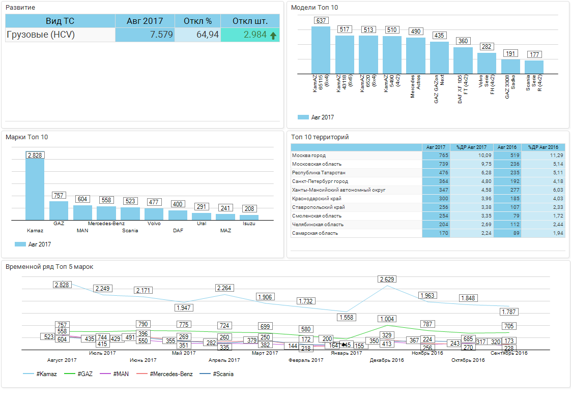The height and width of the screenshot is (403, 571).
Task: Click the 2.264 data label for Апрель 2017
Action: click(x=224, y=288)
